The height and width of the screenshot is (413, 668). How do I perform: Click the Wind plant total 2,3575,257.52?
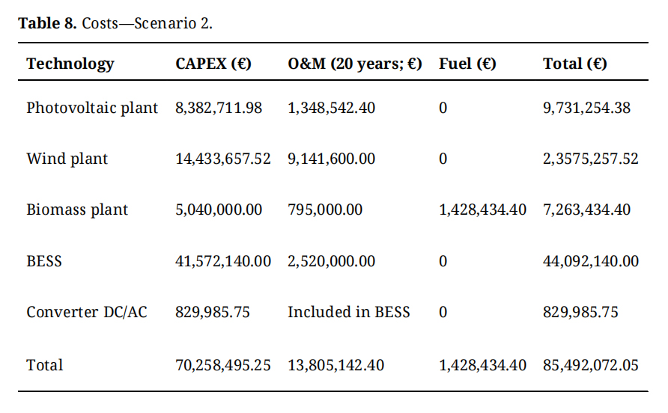tap(591, 159)
